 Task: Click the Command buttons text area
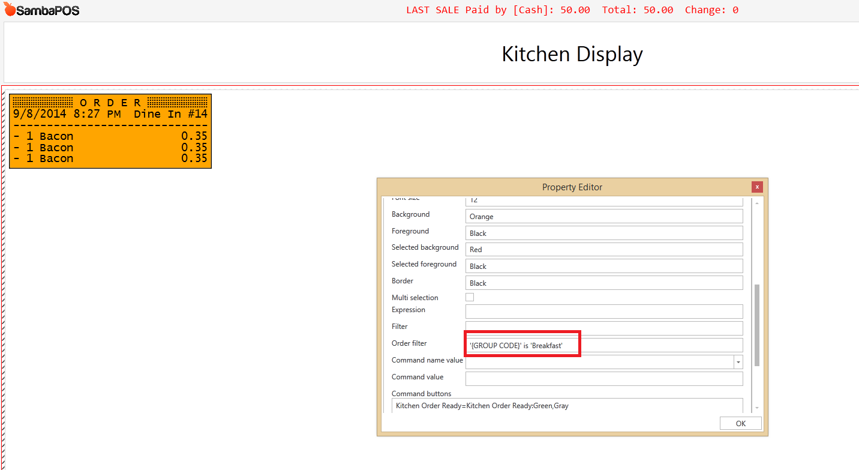[567, 406]
